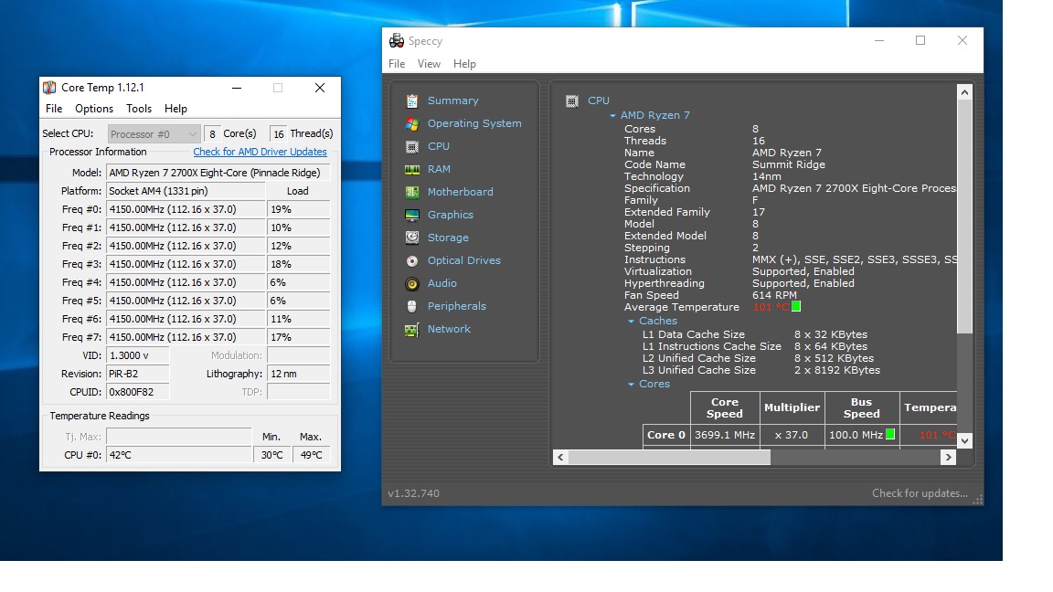This screenshot has width=1053, height=592.
Task: Click the Network card icon
Action: click(411, 329)
